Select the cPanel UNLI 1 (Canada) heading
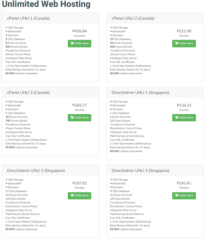This screenshot has height=239, width=205. pyautogui.click(x=28, y=18)
